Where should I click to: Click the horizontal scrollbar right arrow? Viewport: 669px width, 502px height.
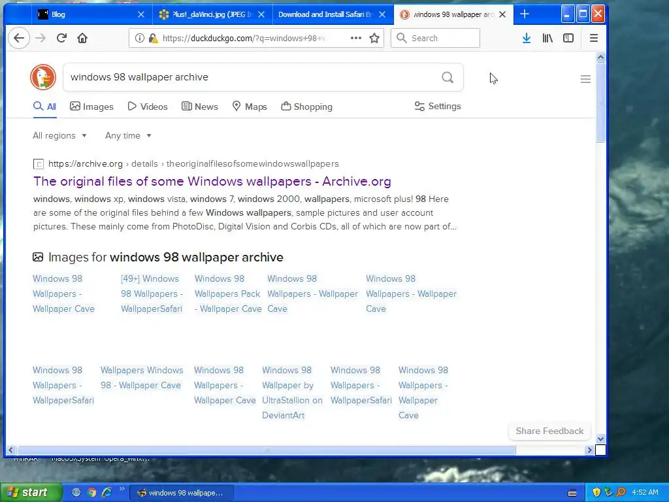590,450
